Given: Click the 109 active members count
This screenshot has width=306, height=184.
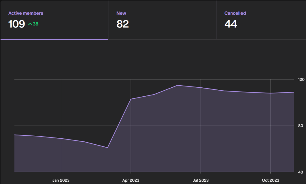Looking at the screenshot, I should [17, 24].
